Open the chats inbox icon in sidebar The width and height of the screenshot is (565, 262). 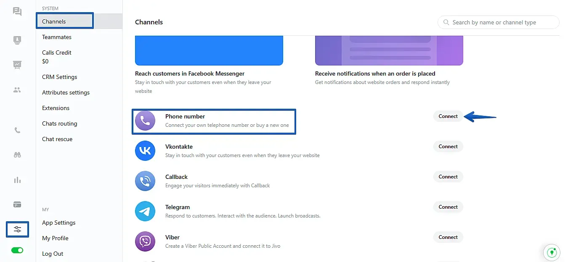17,12
